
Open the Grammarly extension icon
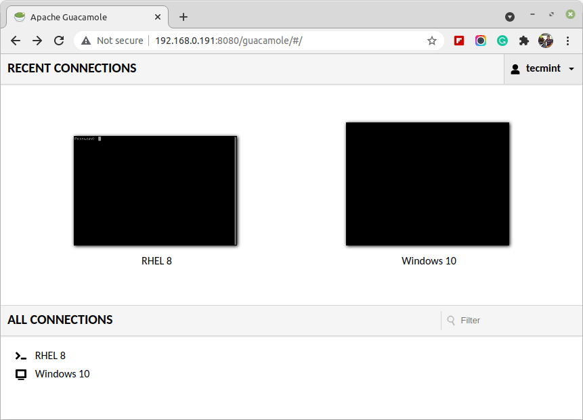pos(502,41)
